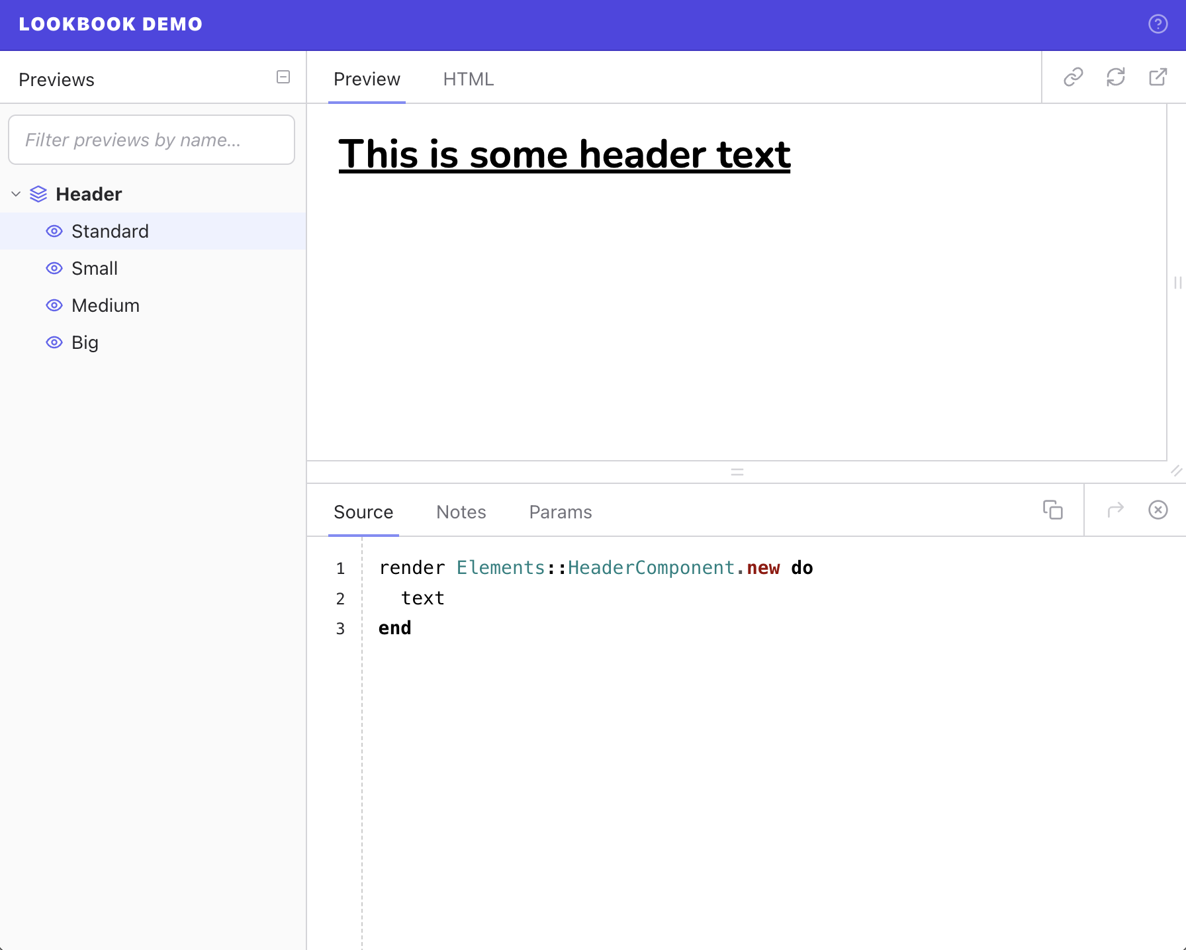Click the Lookbook Demo title
The image size is (1186, 950).
click(x=111, y=24)
